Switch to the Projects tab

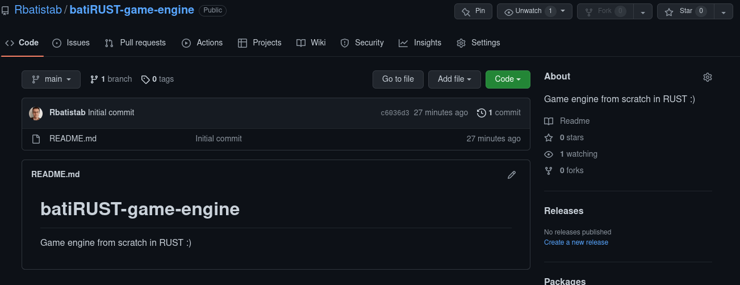tap(260, 43)
